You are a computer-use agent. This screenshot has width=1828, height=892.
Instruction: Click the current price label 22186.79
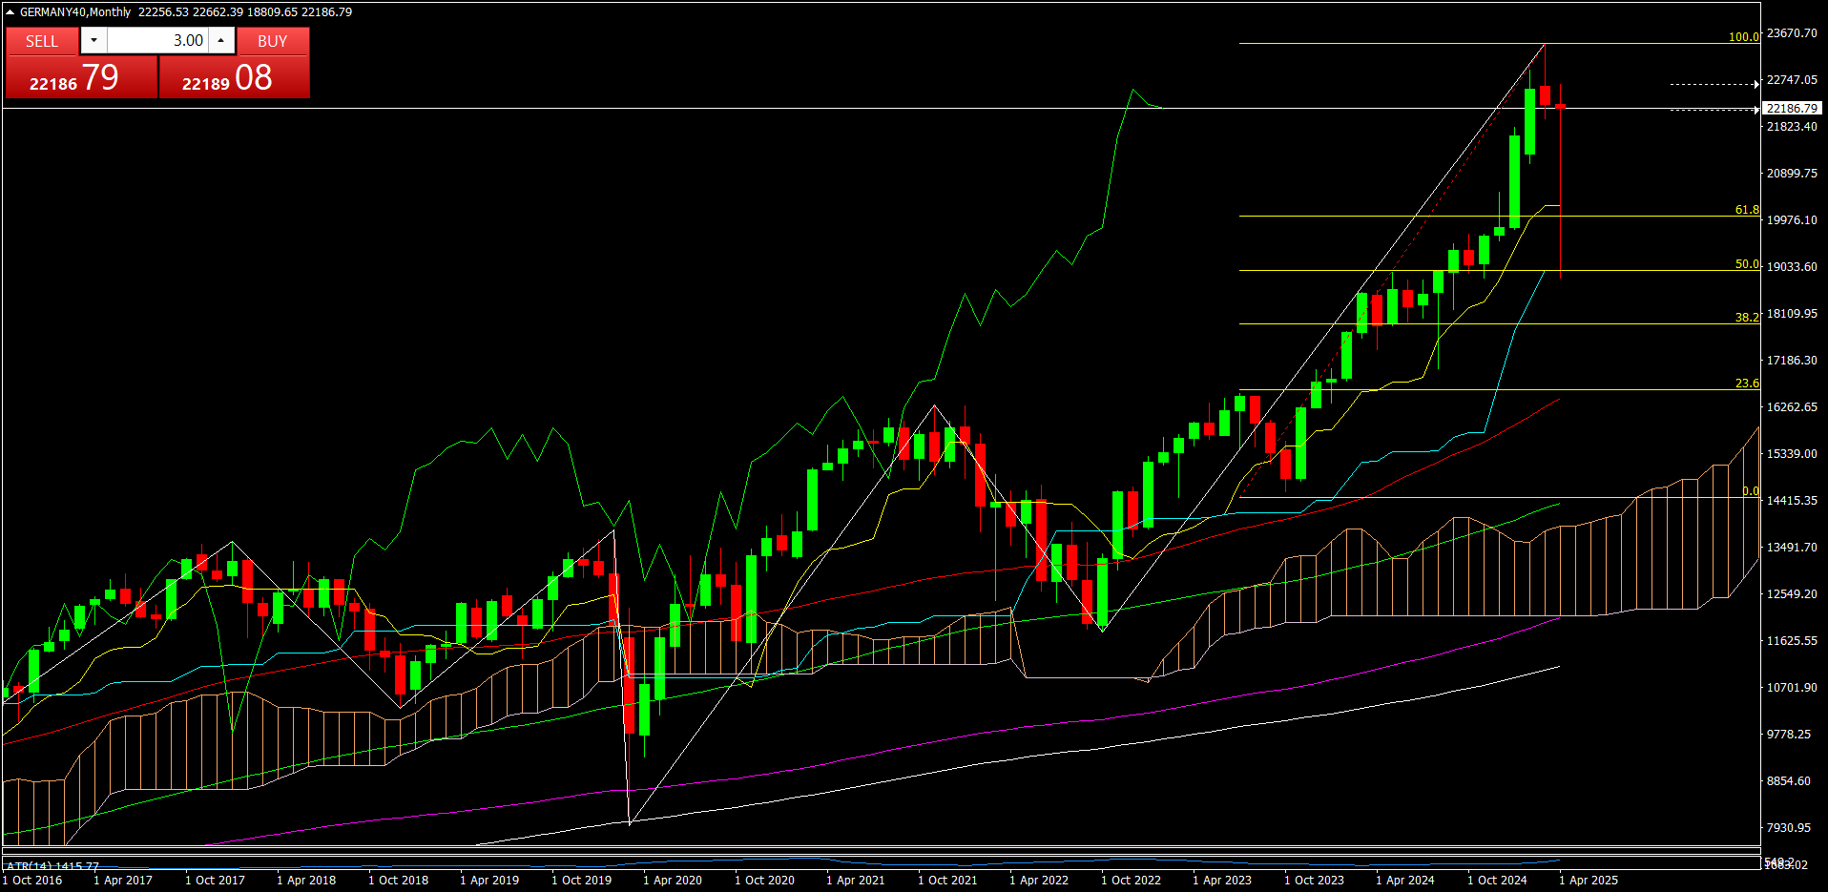(1792, 109)
